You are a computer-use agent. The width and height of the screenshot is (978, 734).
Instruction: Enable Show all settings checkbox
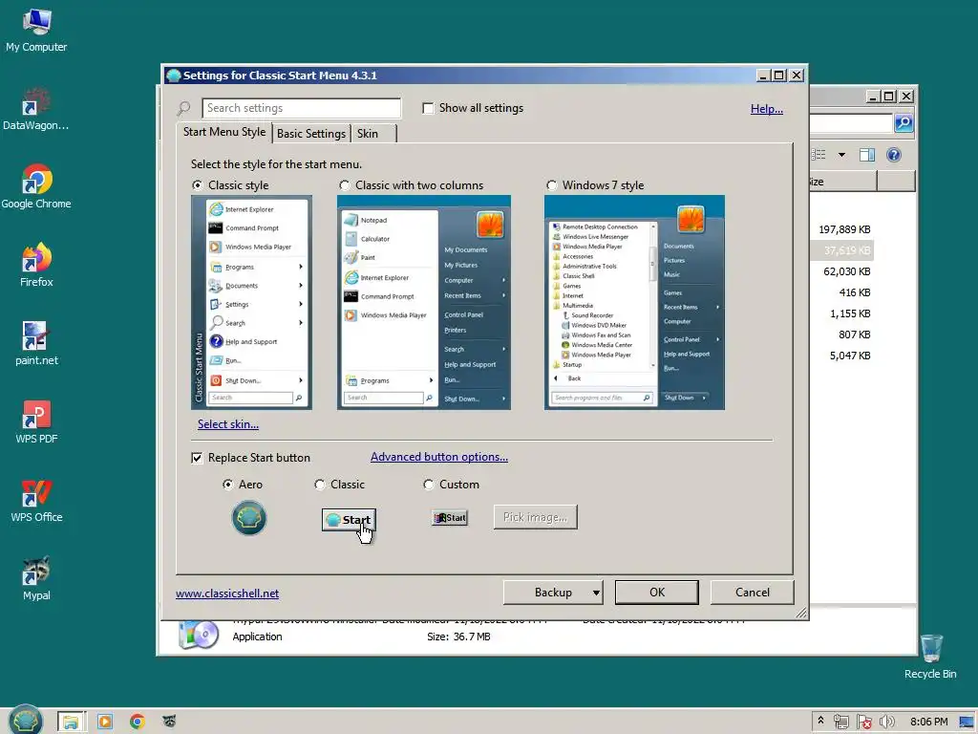(428, 108)
